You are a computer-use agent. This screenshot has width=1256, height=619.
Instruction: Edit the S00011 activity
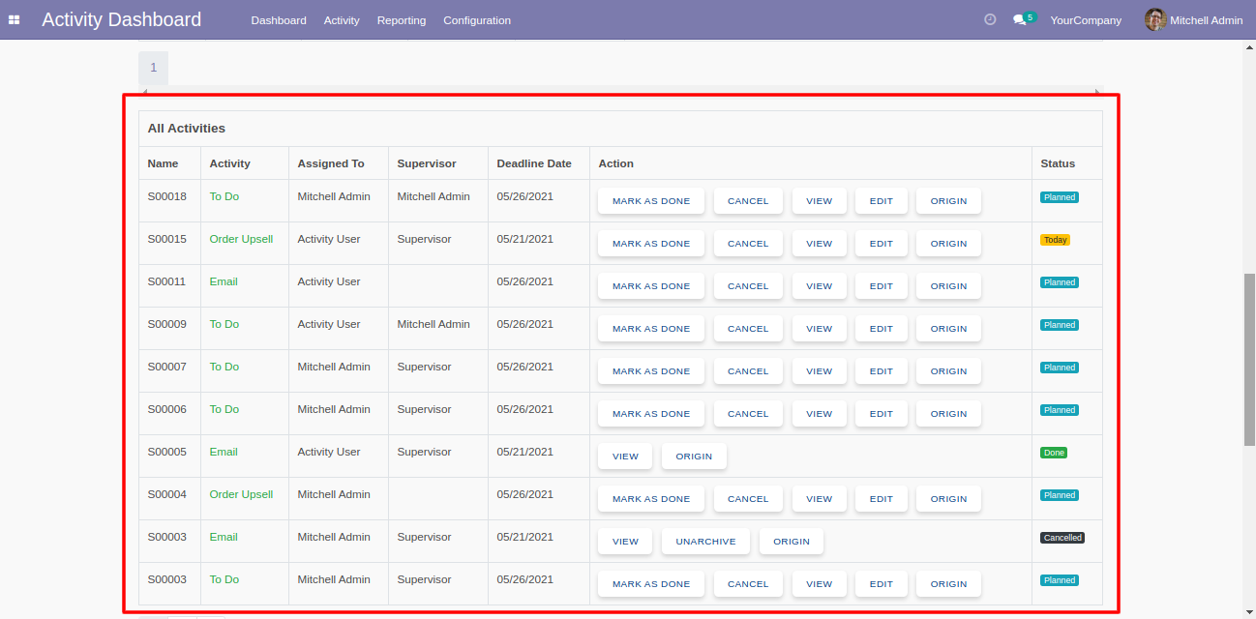882,286
